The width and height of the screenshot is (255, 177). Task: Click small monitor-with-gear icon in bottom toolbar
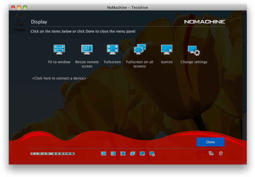(152, 154)
